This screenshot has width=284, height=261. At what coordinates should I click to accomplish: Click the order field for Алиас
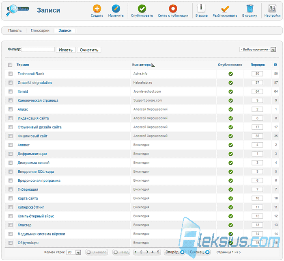tap(257, 109)
